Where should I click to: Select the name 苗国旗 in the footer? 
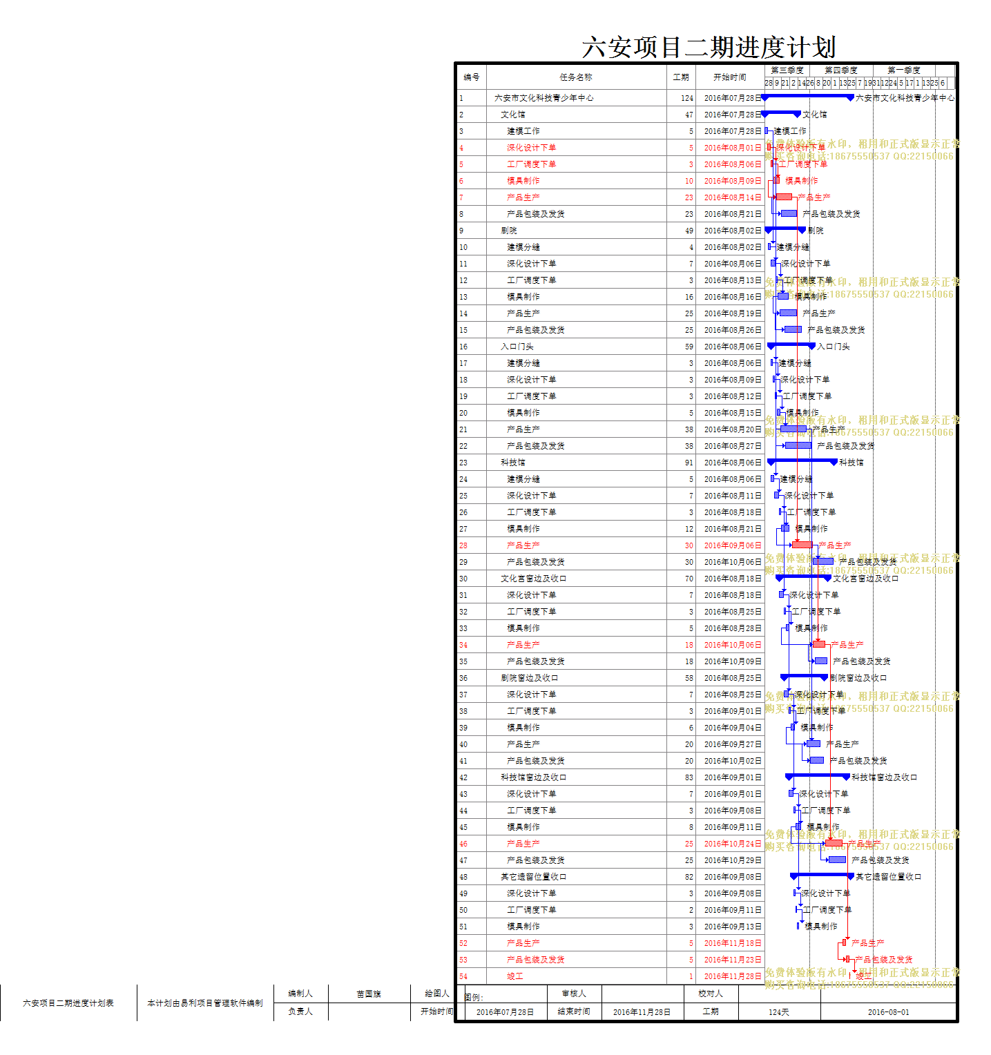click(369, 994)
